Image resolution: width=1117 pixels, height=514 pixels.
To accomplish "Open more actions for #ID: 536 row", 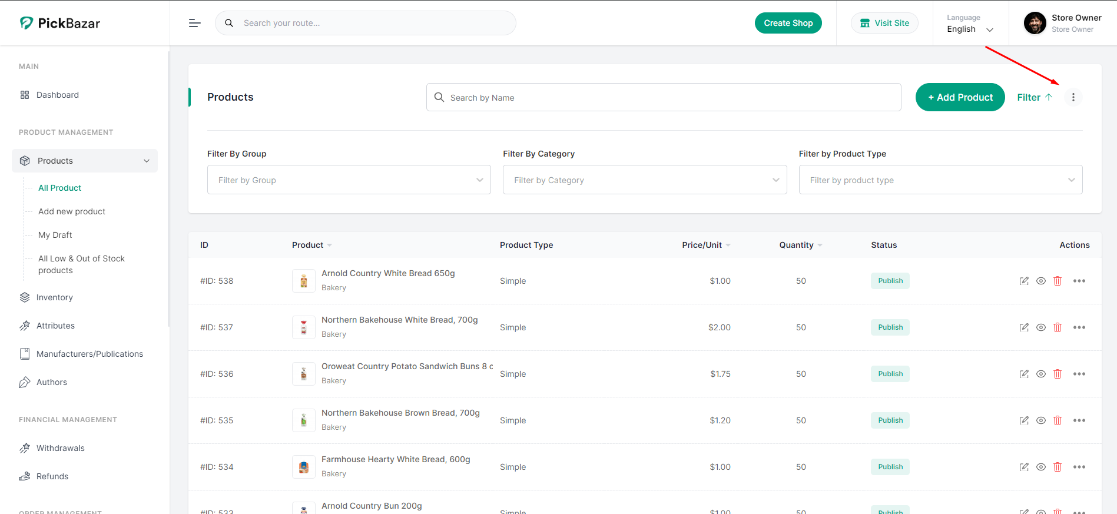I will point(1079,374).
